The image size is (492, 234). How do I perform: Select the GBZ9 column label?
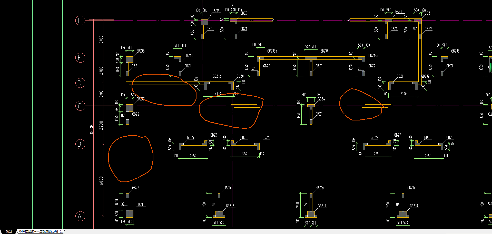pyautogui.click(x=244, y=13)
